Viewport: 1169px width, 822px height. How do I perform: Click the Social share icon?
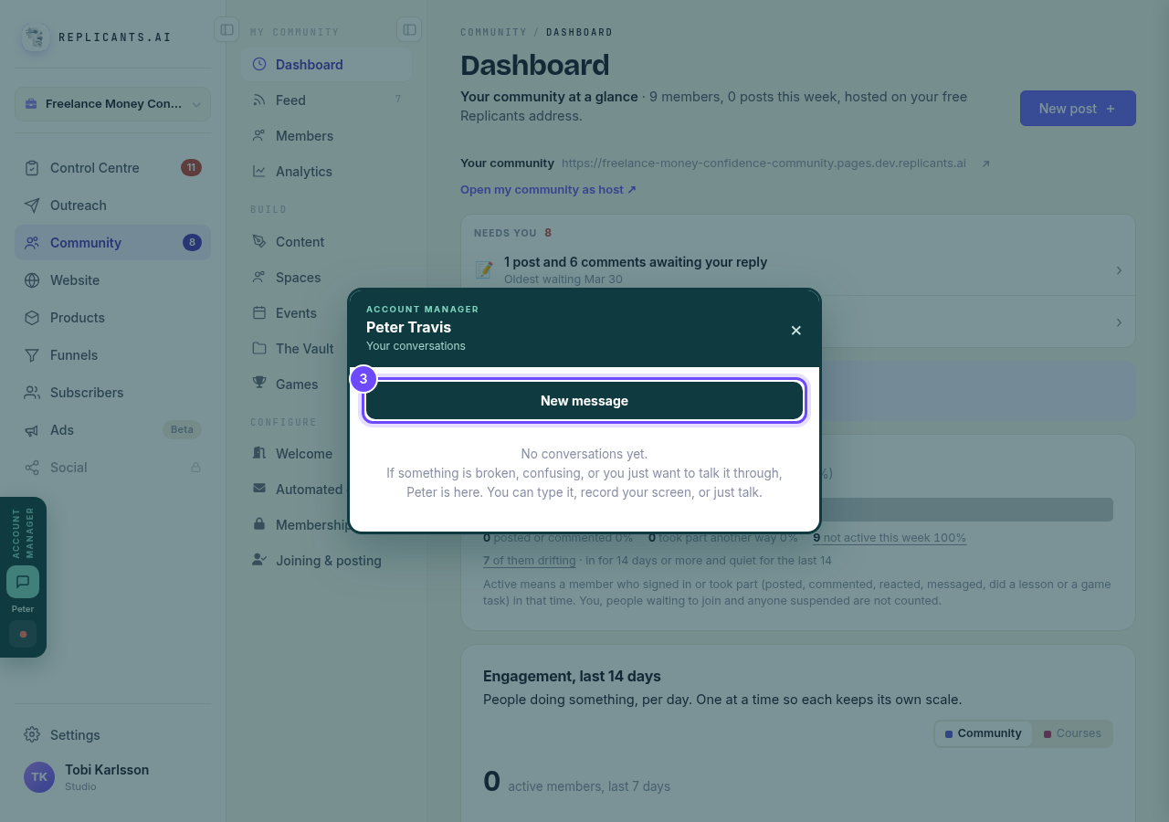point(32,468)
